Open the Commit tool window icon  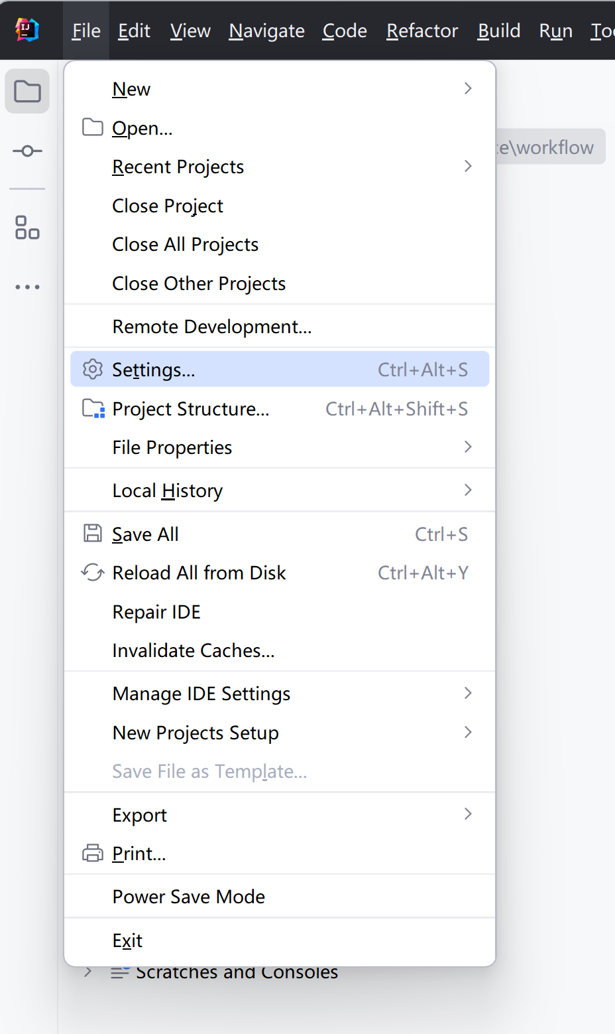(27, 151)
